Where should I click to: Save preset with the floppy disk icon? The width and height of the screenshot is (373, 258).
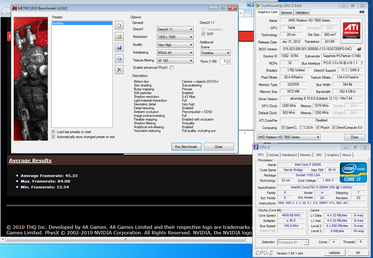(x=119, y=47)
